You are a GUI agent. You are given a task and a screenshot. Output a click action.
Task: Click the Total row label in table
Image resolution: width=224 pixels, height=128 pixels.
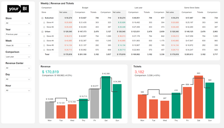(x=47, y=54)
